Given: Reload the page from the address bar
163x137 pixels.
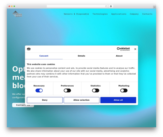Looking at the screenshot, I should [x=106, y=6].
